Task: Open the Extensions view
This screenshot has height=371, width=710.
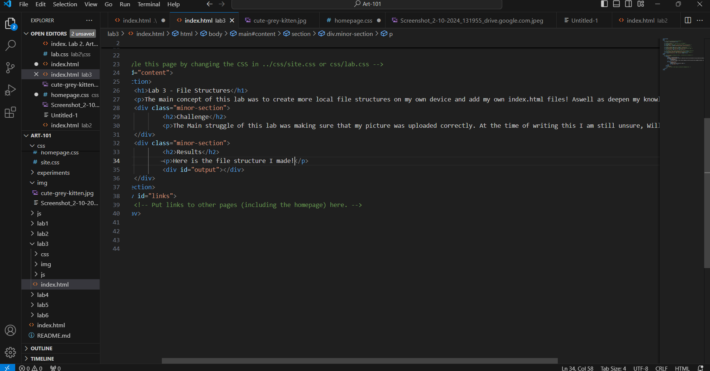Action: pyautogui.click(x=10, y=112)
